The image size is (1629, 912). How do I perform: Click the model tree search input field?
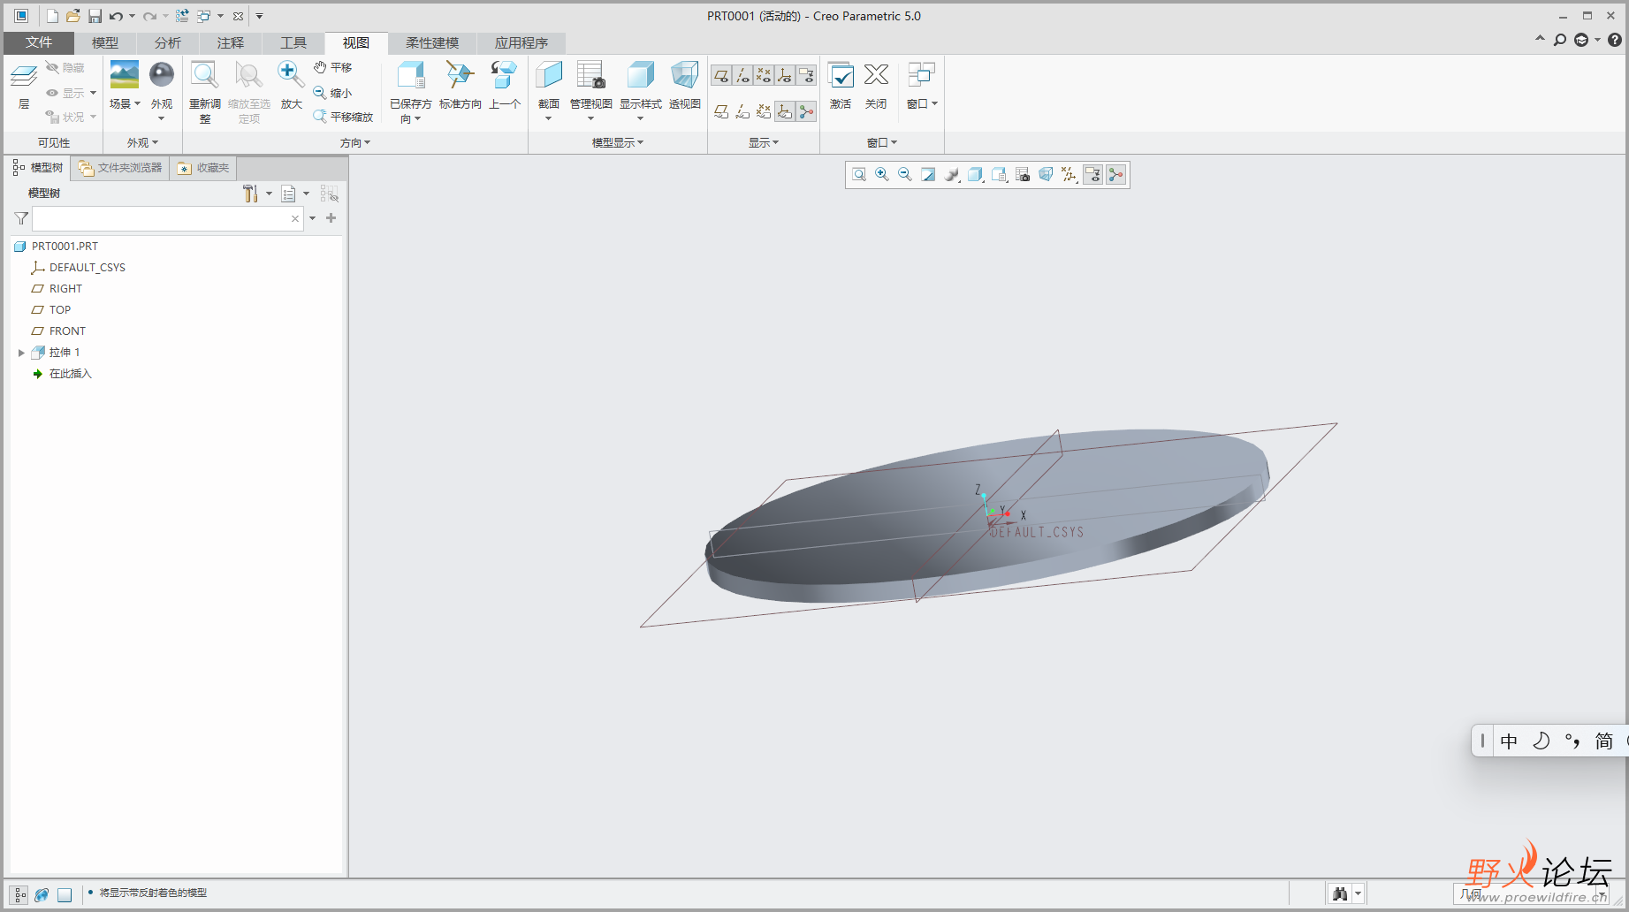click(161, 218)
